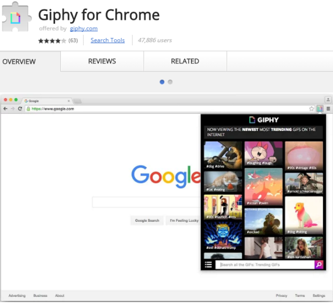Open the kim kardashian GIF thumbnail

(x=304, y=248)
